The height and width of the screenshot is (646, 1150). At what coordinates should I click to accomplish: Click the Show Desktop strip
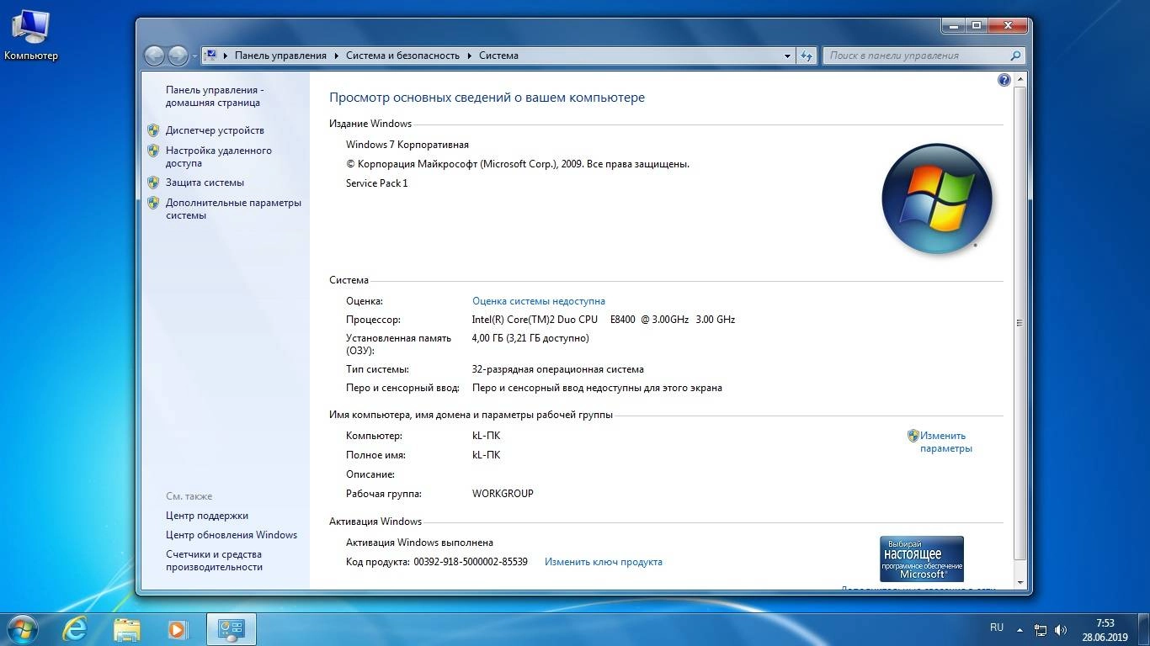click(1143, 629)
